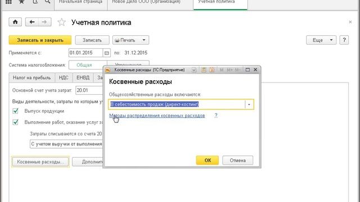This screenshot has width=360, height=202.
Task: Open calendar icon in dialog titlebar
Action: 211,70
